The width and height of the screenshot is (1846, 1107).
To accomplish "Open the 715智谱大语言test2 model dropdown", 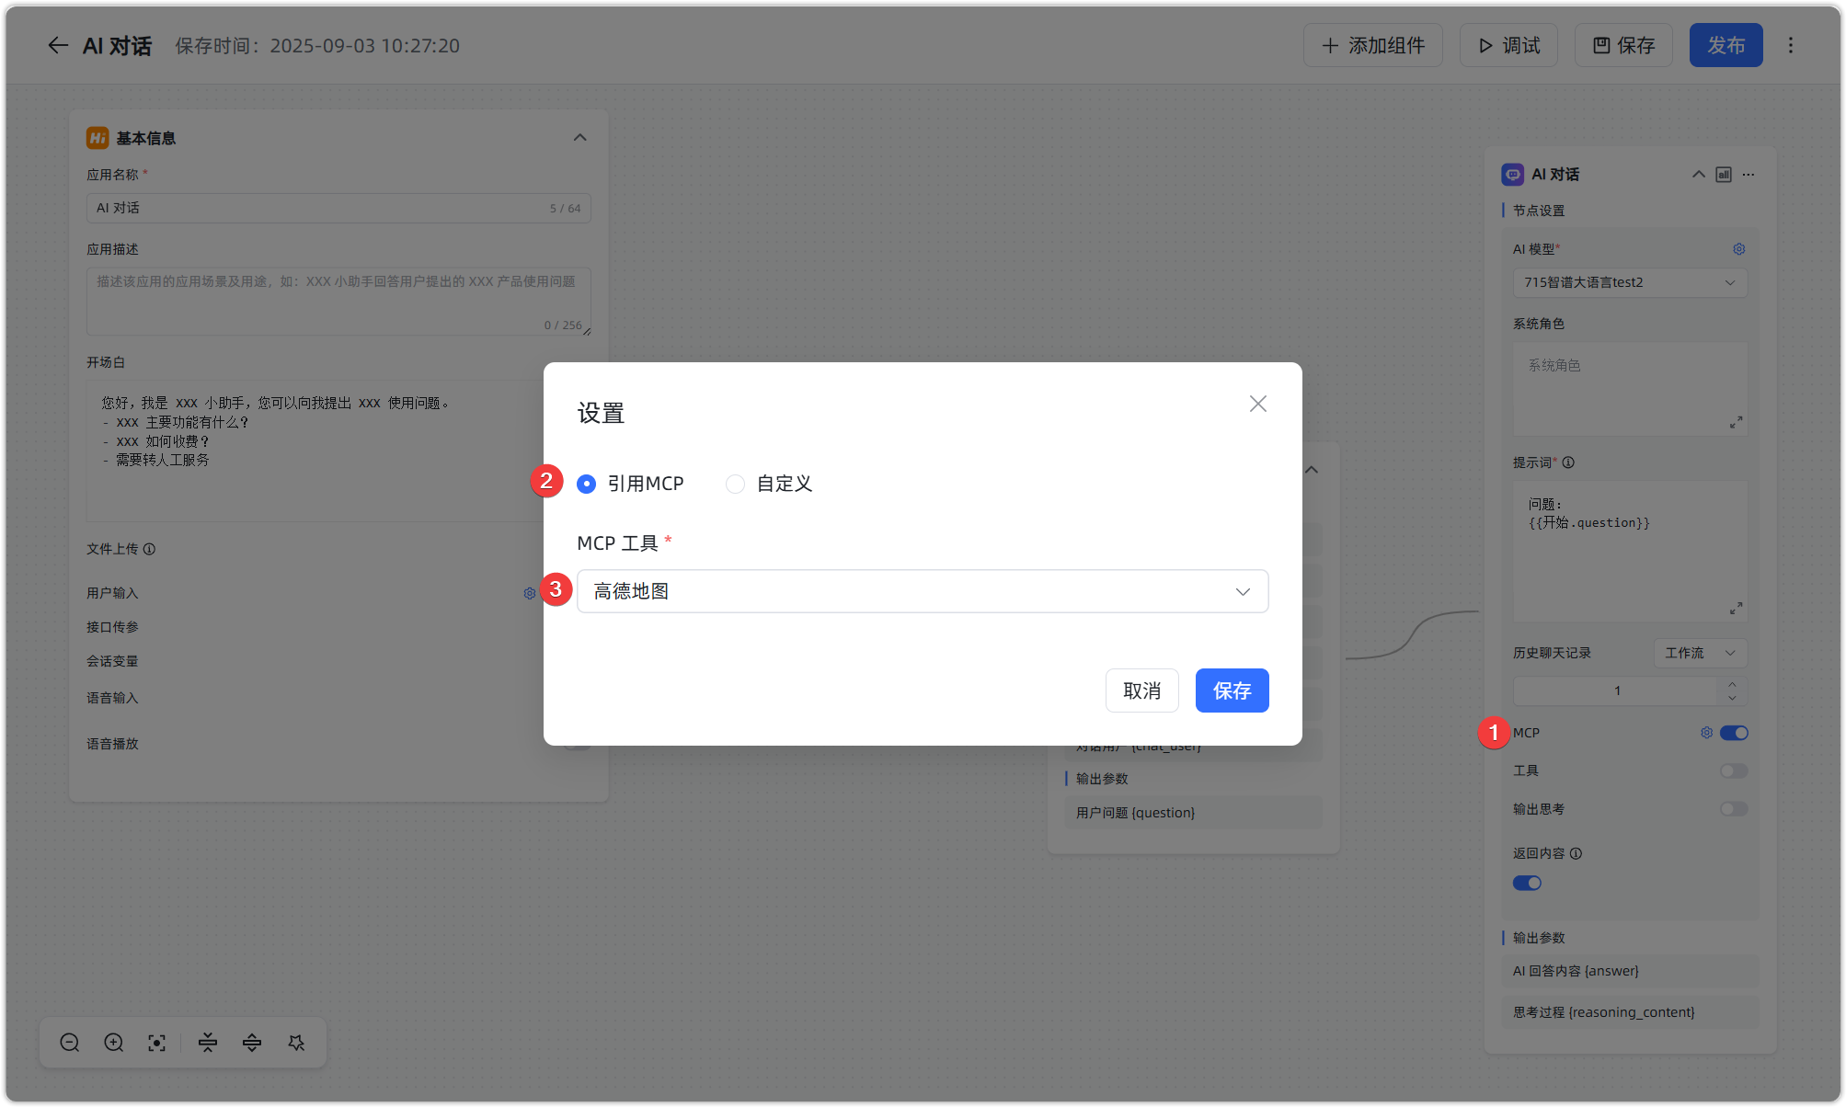I will [x=1629, y=282].
